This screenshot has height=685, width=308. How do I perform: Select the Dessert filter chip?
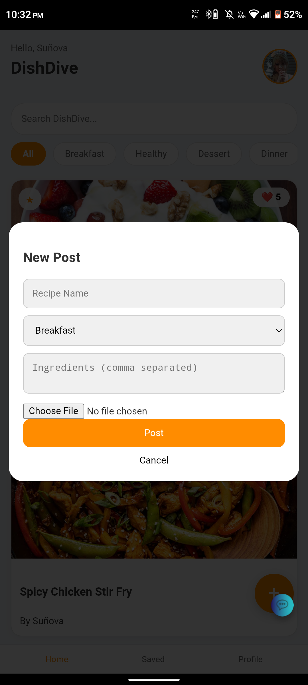214,154
